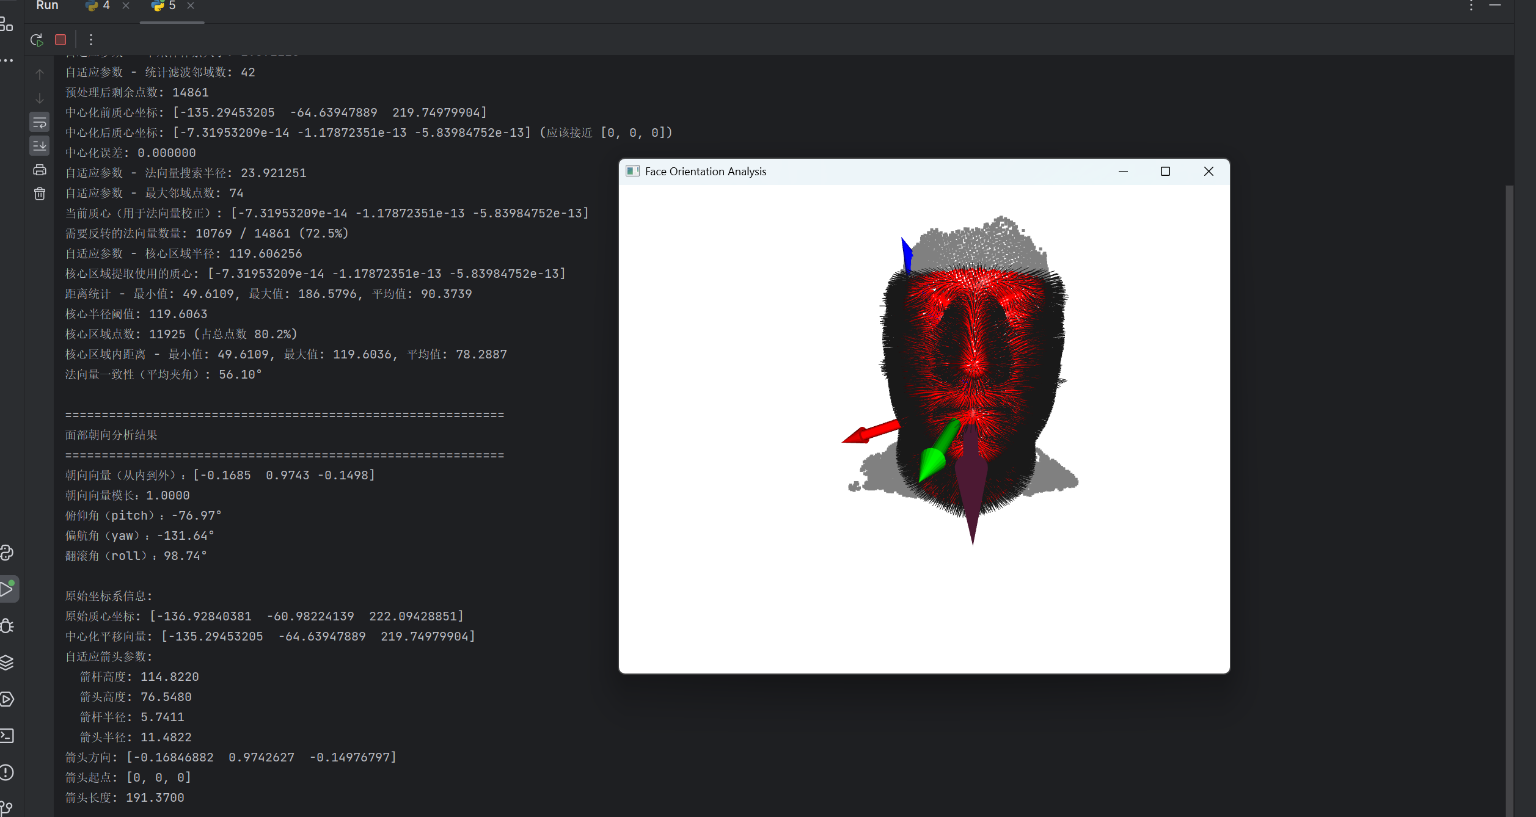Toggle scroll to end of output

click(x=40, y=146)
